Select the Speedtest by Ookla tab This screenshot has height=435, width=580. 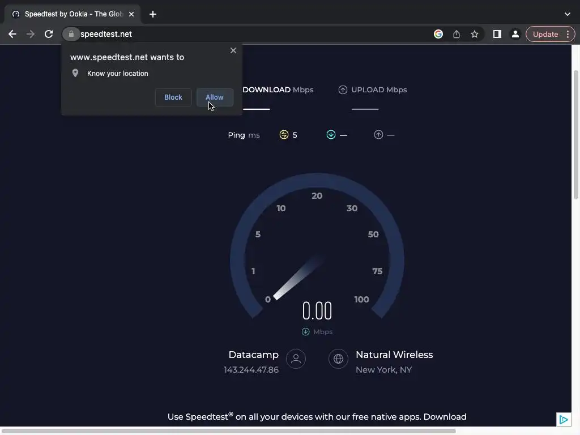click(x=73, y=14)
